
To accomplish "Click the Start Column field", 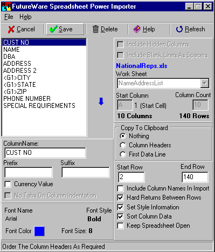I will [x=125, y=105].
